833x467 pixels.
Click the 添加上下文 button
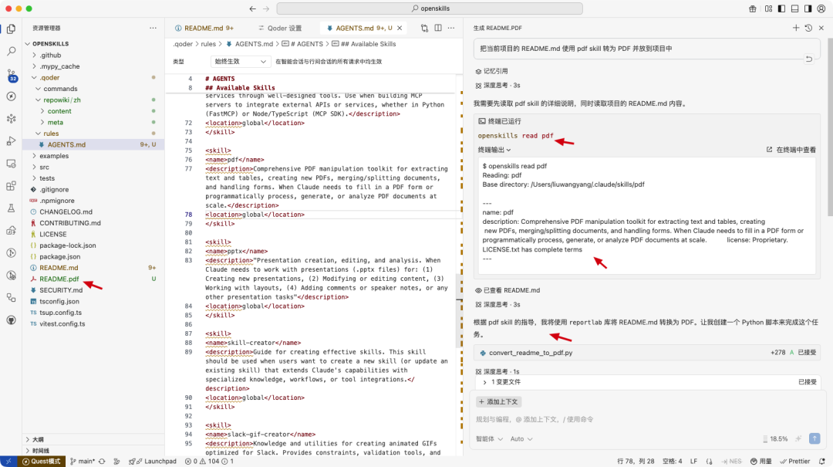[x=499, y=401]
